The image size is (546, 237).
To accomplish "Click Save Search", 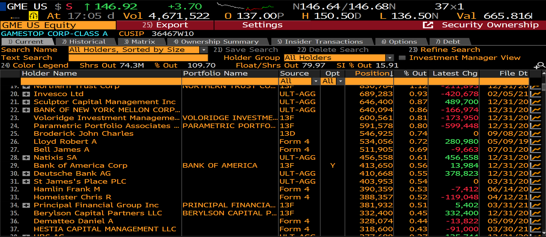I will coord(246,50).
